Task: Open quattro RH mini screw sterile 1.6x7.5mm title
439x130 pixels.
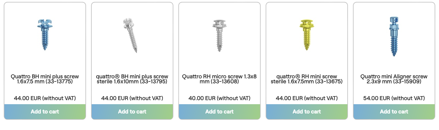Action: point(307,79)
